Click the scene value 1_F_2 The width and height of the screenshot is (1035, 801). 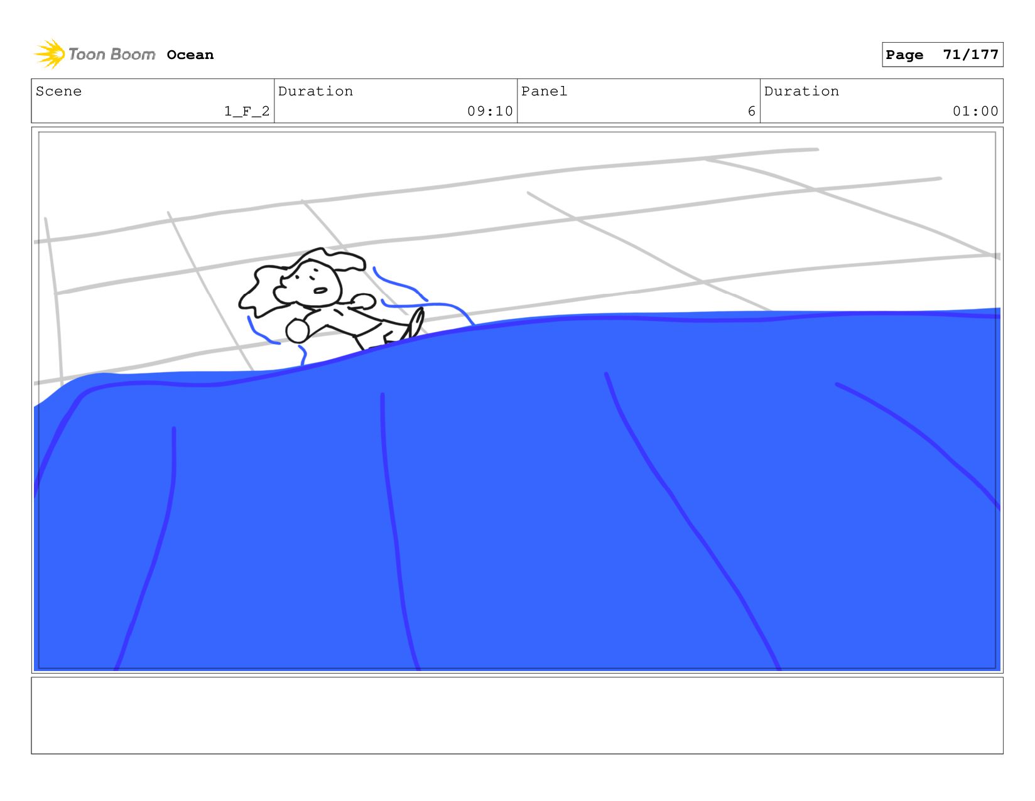(x=247, y=111)
